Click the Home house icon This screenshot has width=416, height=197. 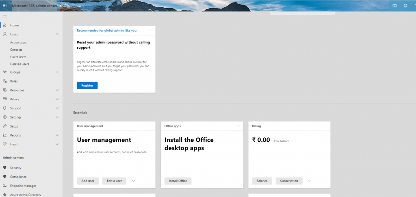[x=4, y=25]
